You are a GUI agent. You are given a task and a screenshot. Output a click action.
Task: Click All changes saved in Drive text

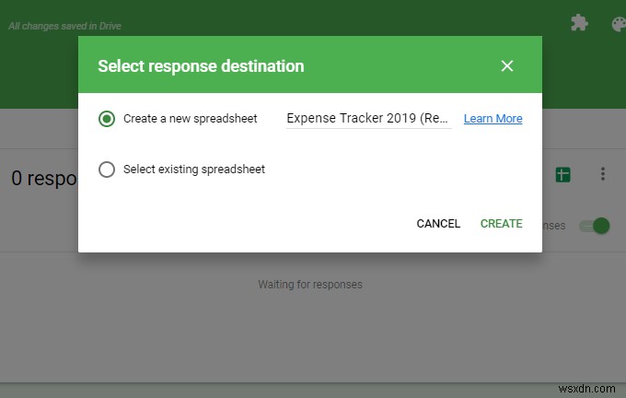64,26
